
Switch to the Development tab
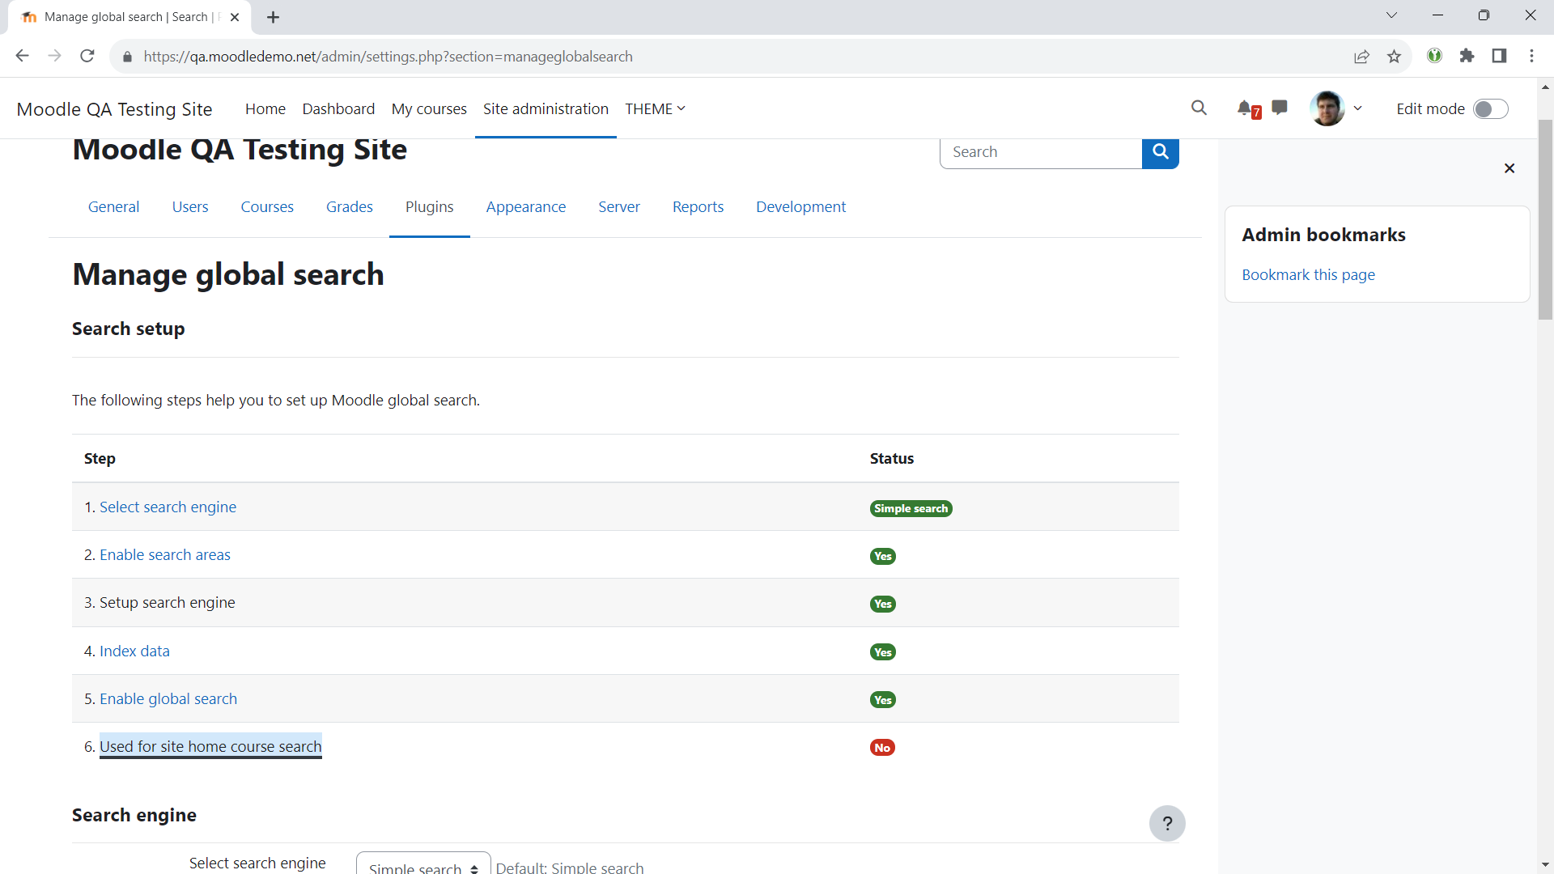[801, 207]
